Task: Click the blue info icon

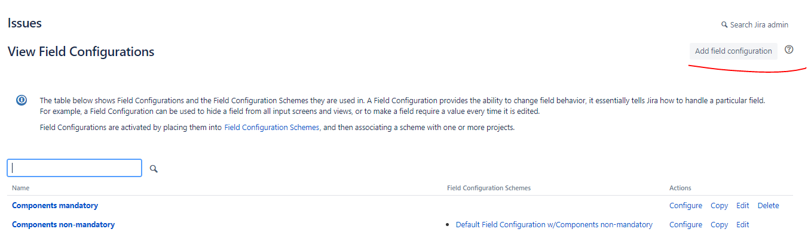Action: [22, 100]
